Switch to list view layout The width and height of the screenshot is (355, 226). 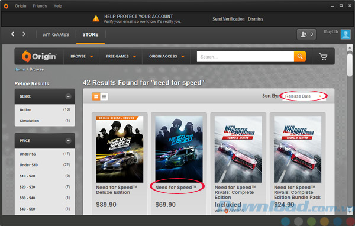104,96
